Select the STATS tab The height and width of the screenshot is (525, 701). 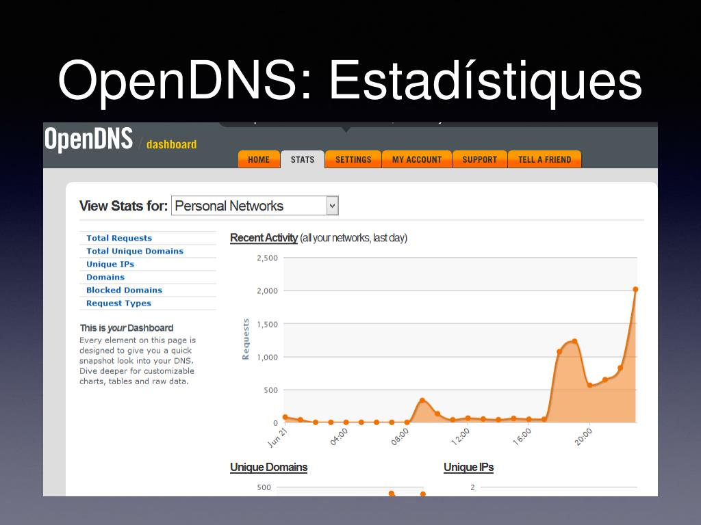(x=303, y=159)
